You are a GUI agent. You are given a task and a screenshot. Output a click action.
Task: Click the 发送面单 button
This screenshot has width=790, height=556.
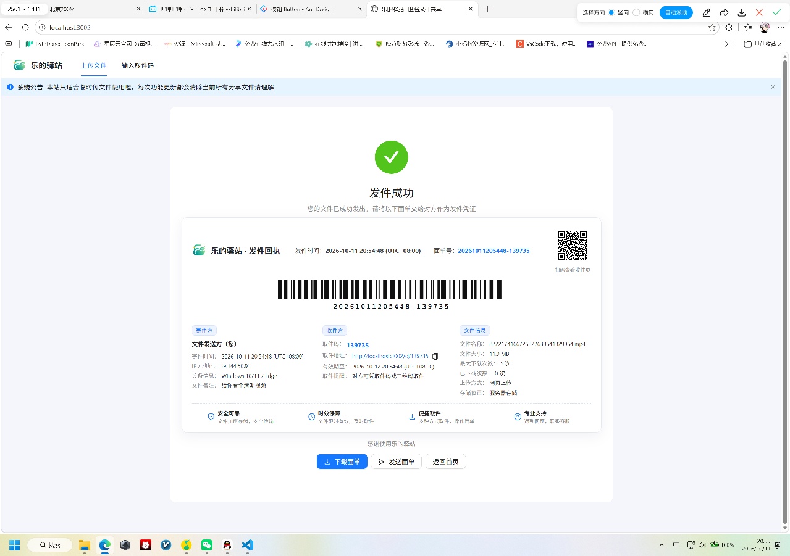click(x=397, y=462)
